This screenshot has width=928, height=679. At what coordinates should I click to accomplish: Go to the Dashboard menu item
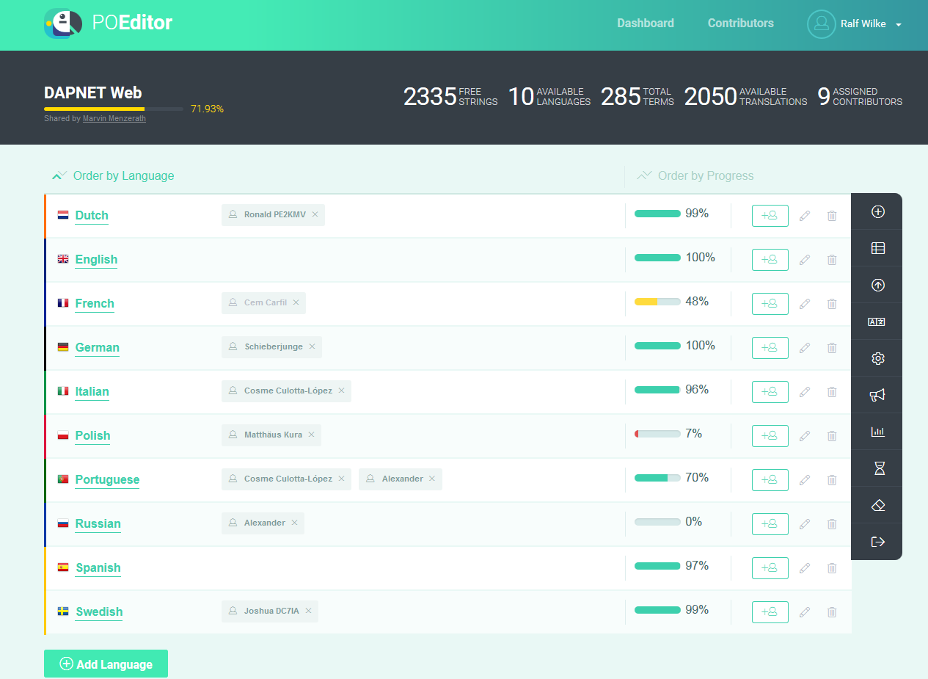646,23
